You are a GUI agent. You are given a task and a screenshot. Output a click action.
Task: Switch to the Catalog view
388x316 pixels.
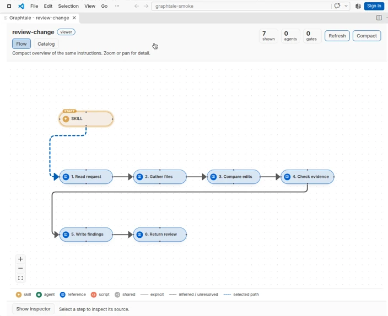(x=46, y=43)
